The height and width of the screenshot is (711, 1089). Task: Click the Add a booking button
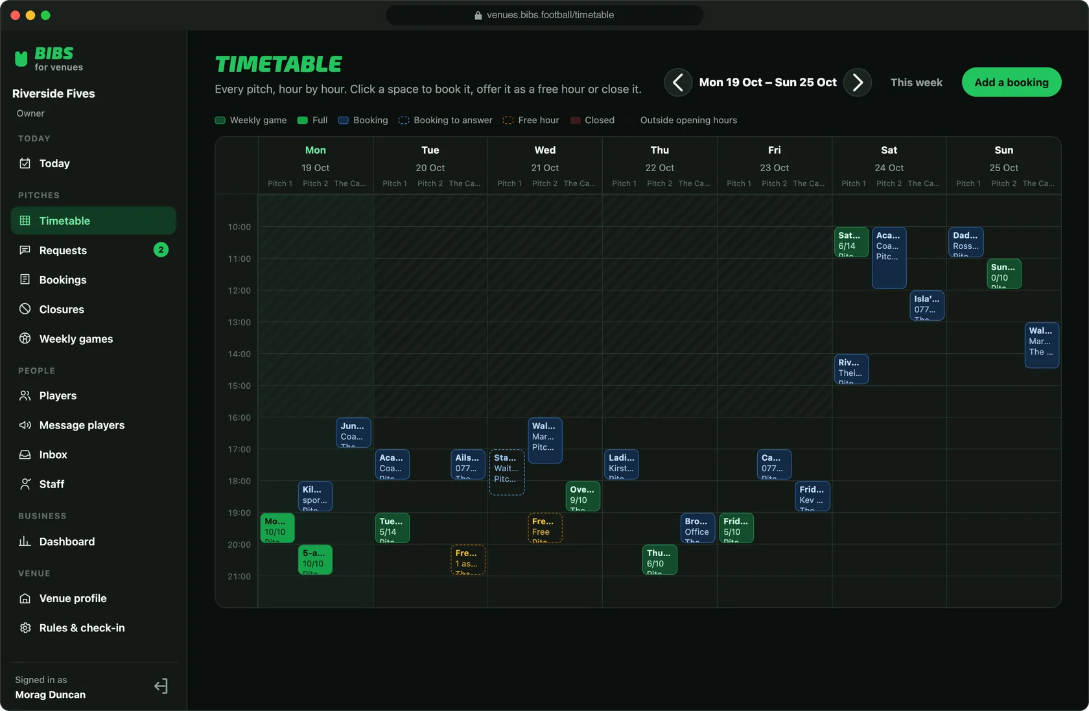click(x=1011, y=82)
